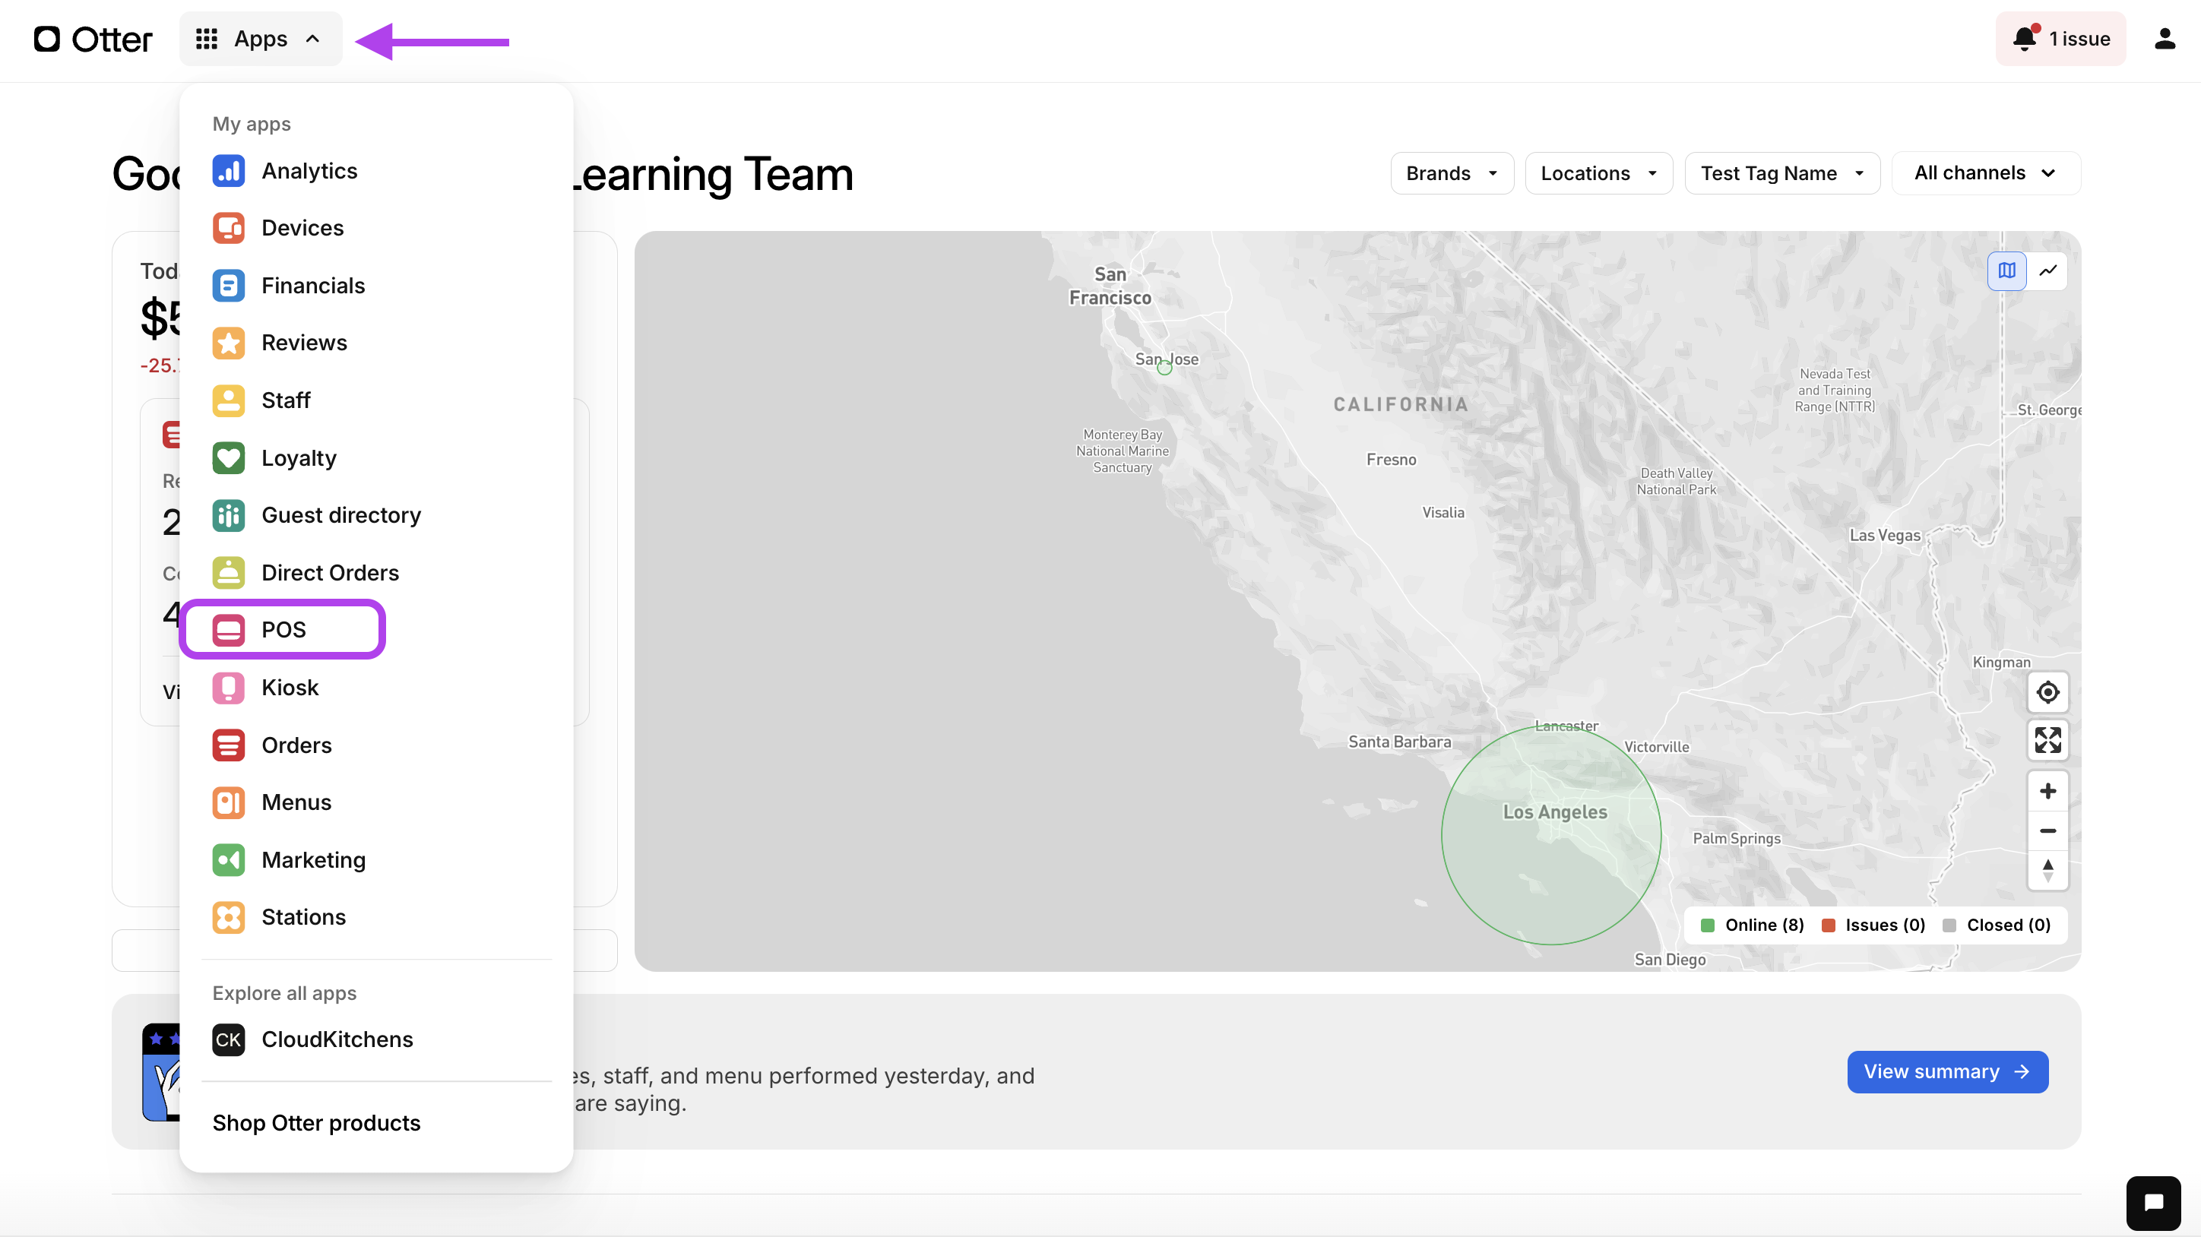Screen dimensions: 2201x1237
Task: Click the Apps grid icon
Action: pyautogui.click(x=207, y=40)
